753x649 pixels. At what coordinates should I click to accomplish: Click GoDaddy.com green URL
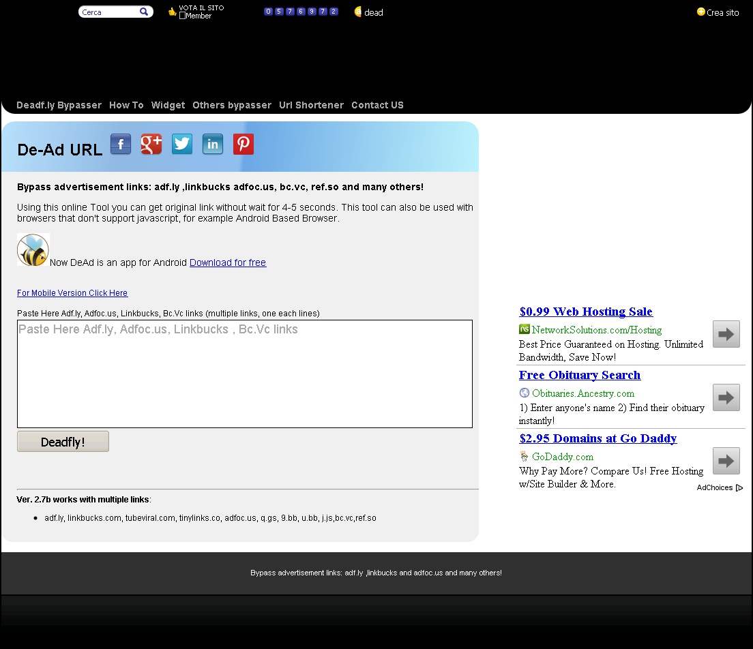563,457
